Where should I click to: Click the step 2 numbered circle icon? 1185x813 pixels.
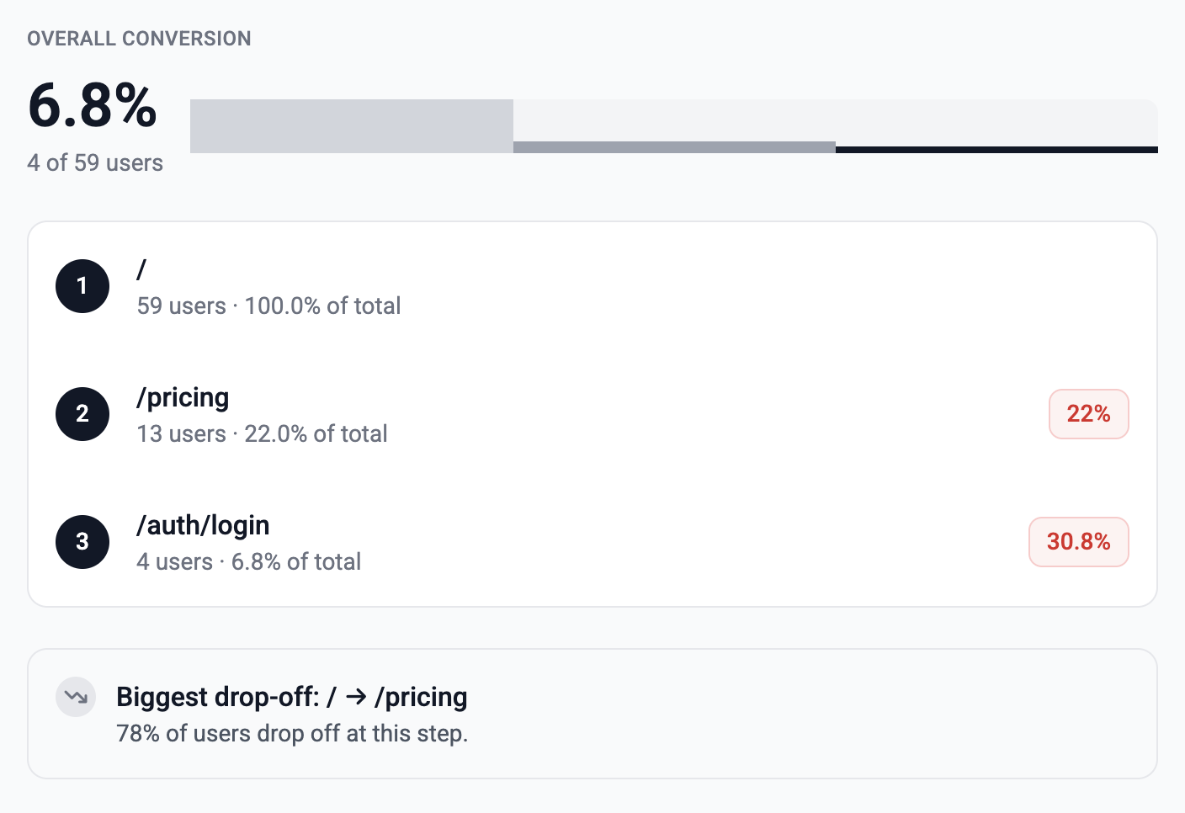pyautogui.click(x=82, y=414)
